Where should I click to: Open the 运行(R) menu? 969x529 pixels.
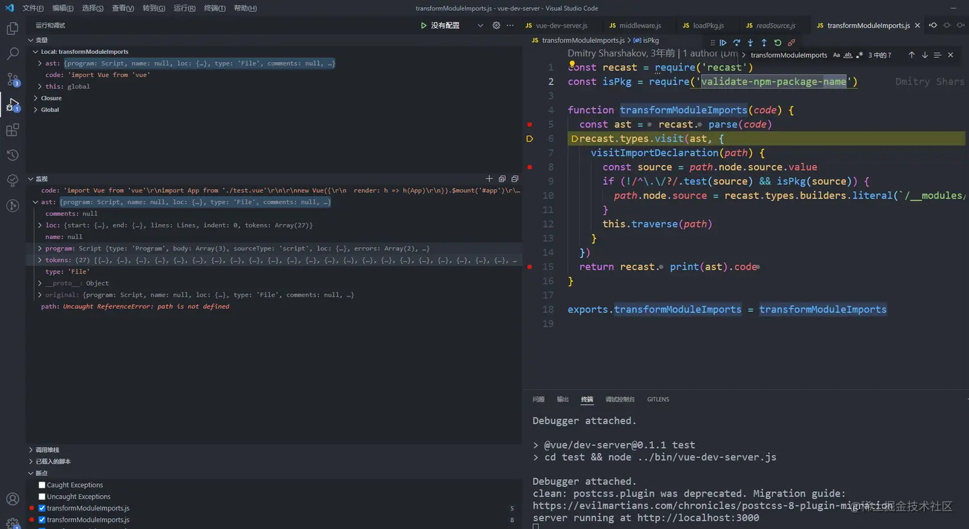[185, 8]
